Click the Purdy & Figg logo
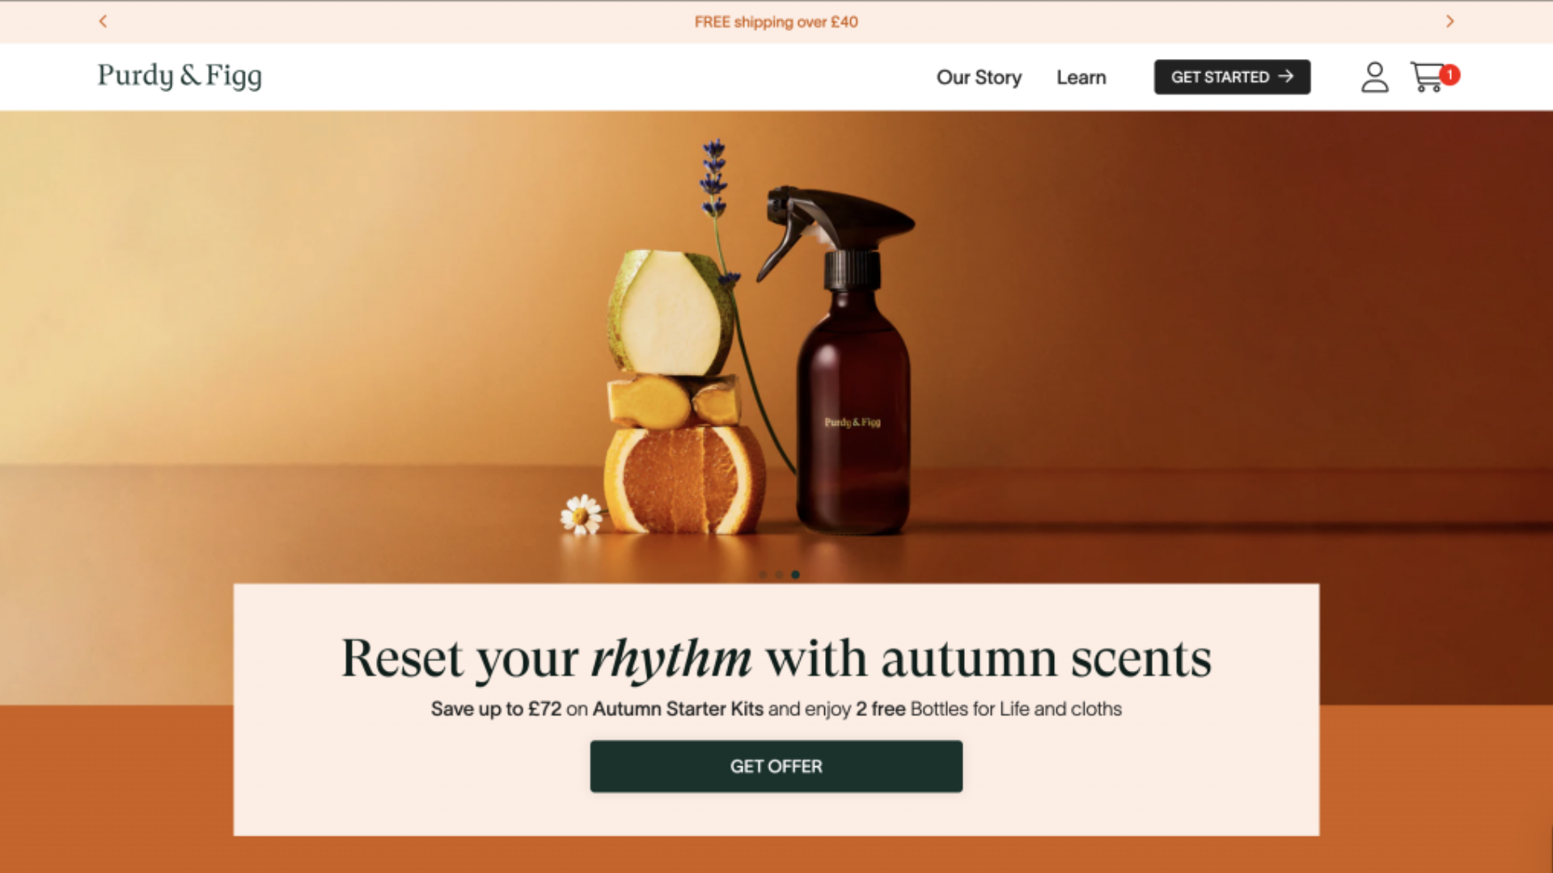 (x=180, y=76)
